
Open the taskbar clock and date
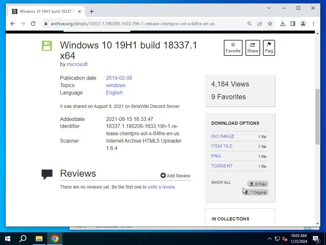click(299, 239)
